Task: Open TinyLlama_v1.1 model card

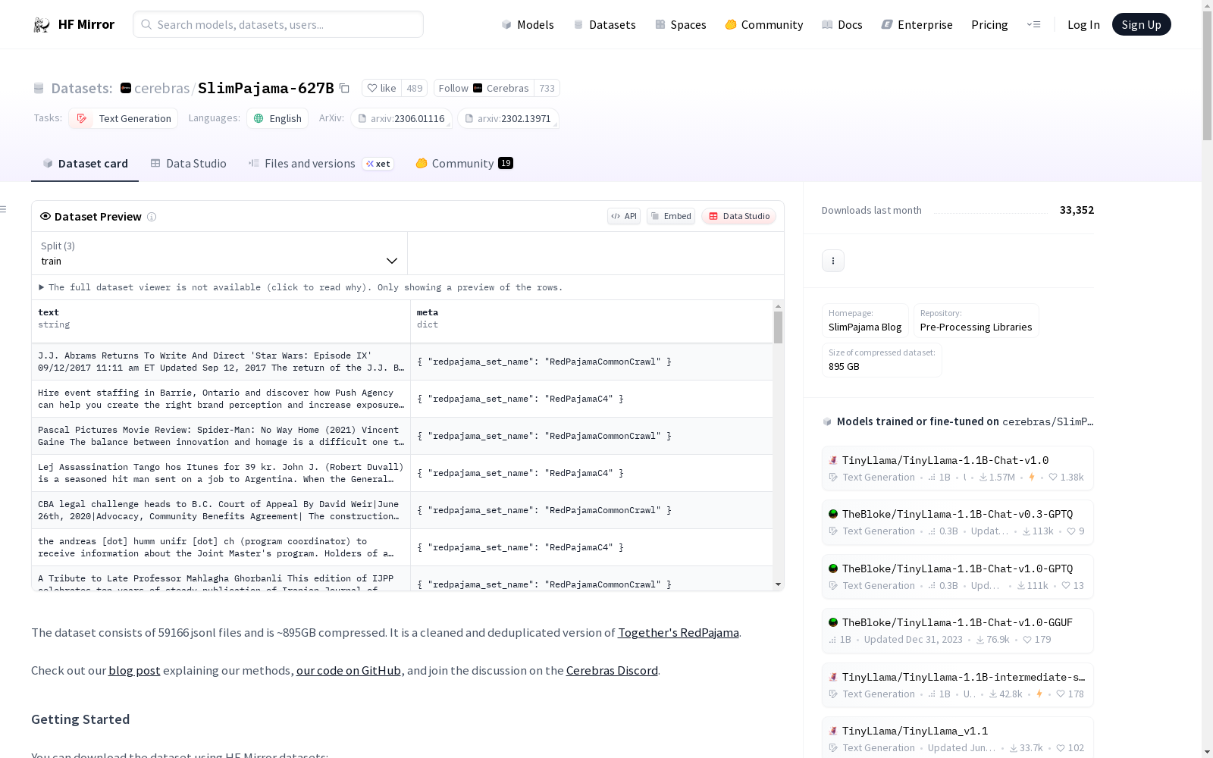Action: click(958, 738)
